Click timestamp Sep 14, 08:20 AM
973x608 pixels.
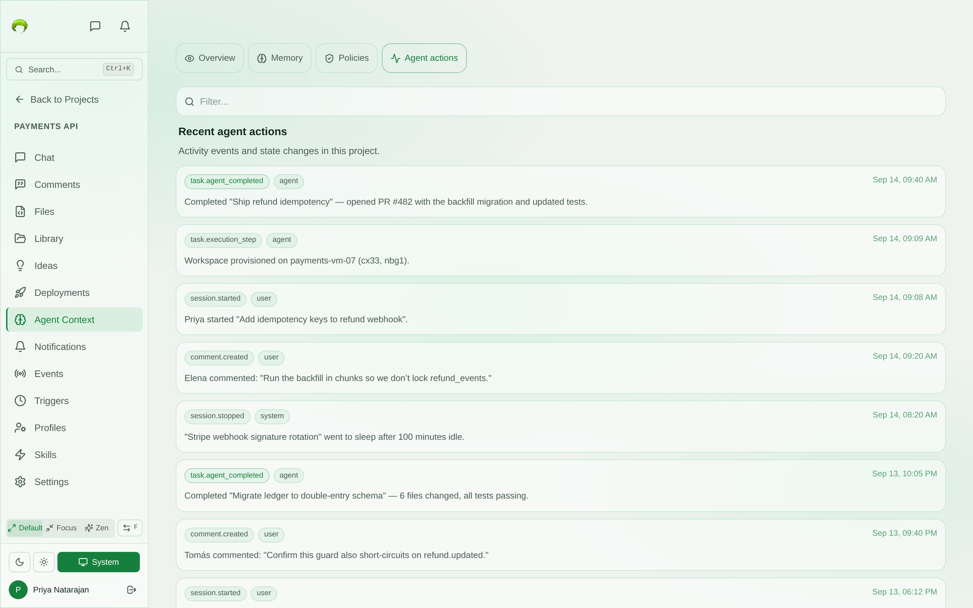coord(905,415)
